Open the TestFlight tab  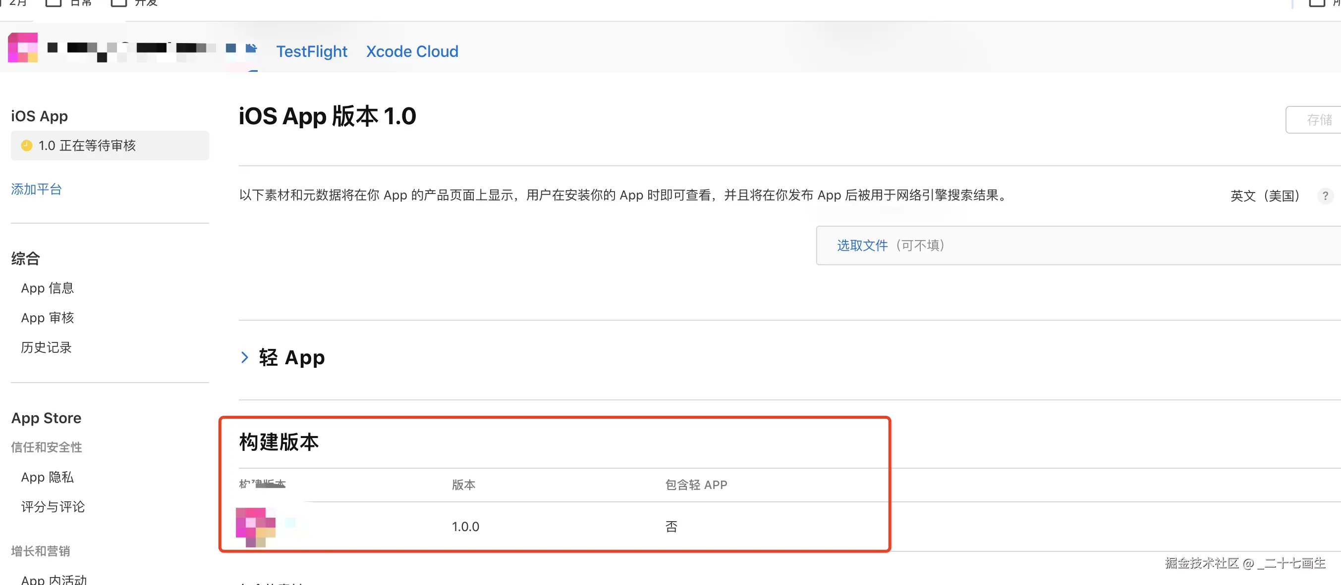(311, 51)
